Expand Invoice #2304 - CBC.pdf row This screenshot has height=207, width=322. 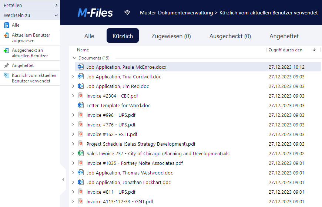(x=73, y=96)
